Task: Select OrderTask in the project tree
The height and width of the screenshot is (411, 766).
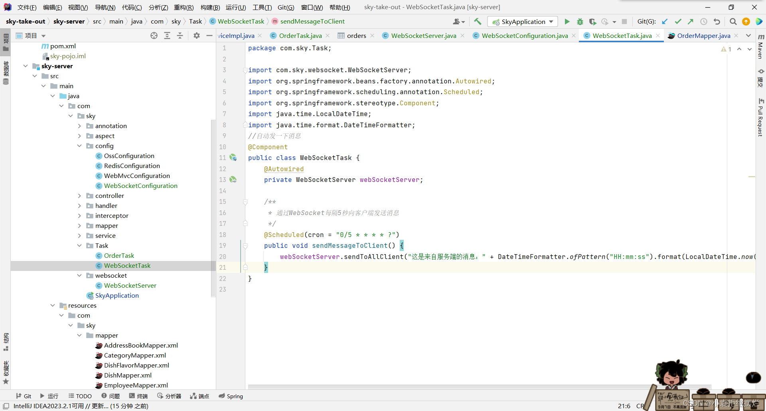Action: [x=119, y=255]
